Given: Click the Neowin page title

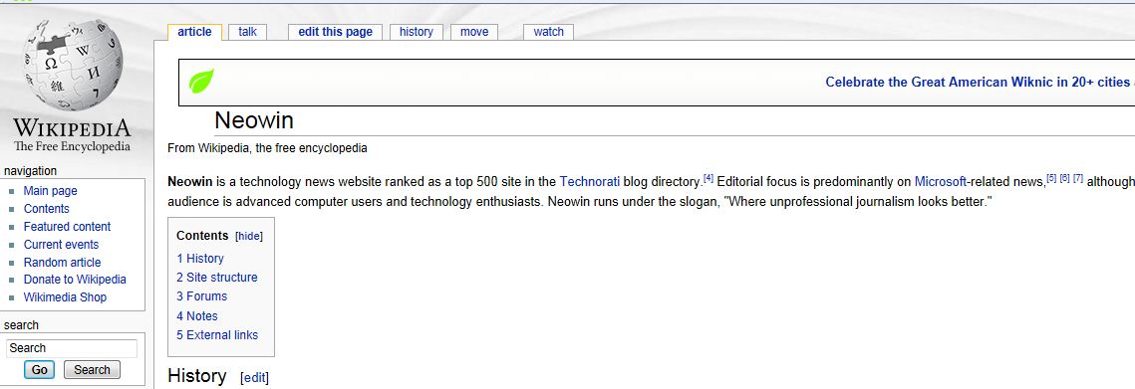Looking at the screenshot, I should [x=254, y=120].
